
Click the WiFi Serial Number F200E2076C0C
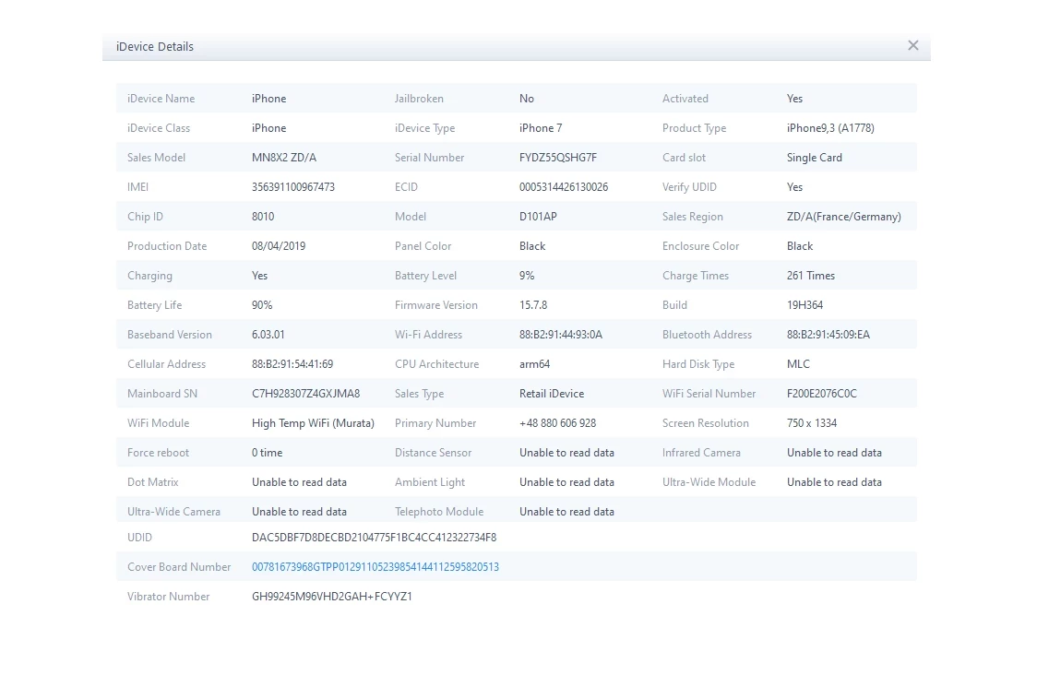tap(821, 394)
